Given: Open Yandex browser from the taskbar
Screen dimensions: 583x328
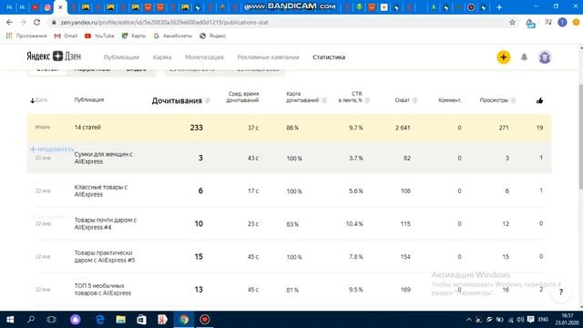Looking at the screenshot, I should [162, 320].
